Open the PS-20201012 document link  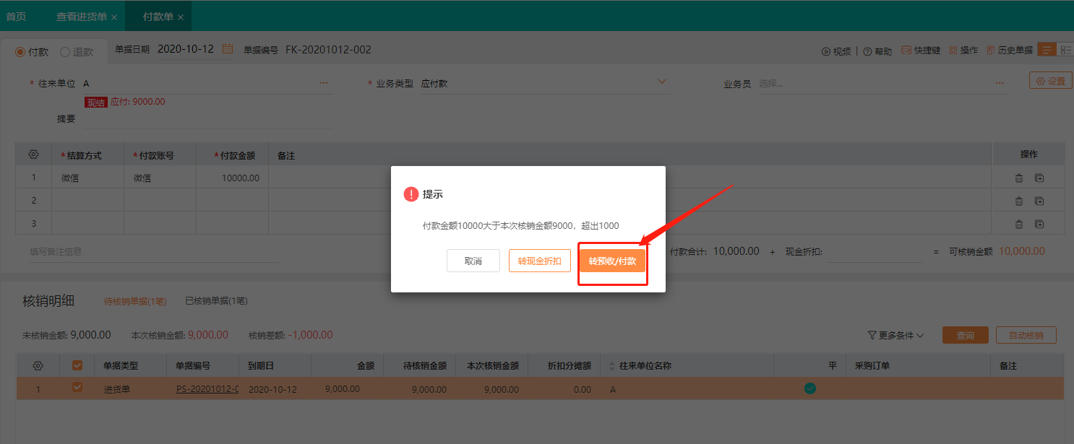207,389
